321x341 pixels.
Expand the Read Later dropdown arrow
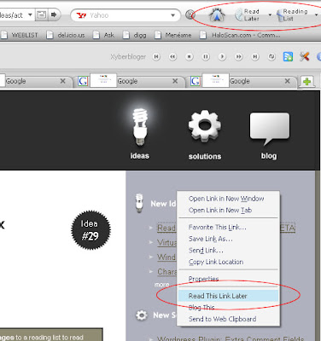coord(270,14)
